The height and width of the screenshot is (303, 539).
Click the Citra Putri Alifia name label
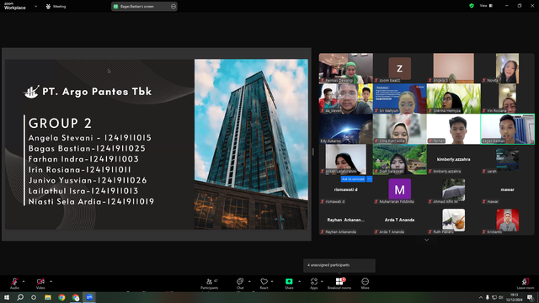point(392,141)
